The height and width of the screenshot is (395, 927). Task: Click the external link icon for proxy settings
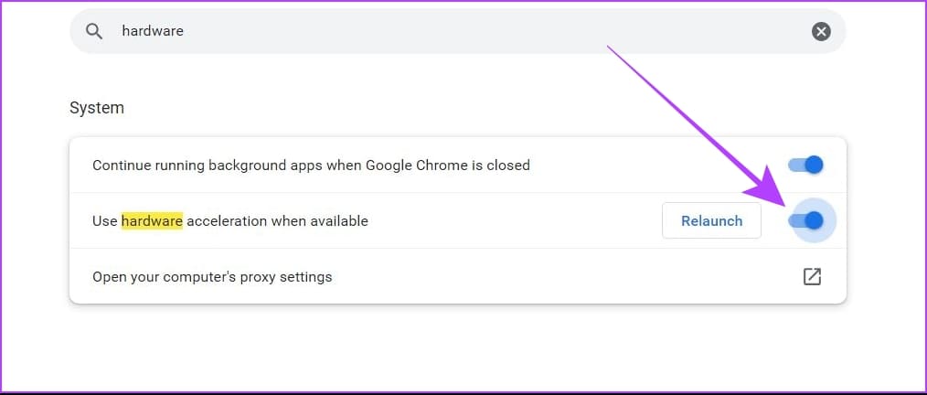coord(811,276)
